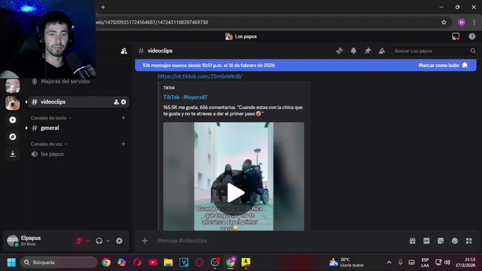Open notification settings bell icon
The height and width of the screenshot is (271, 482).
pos(354,51)
